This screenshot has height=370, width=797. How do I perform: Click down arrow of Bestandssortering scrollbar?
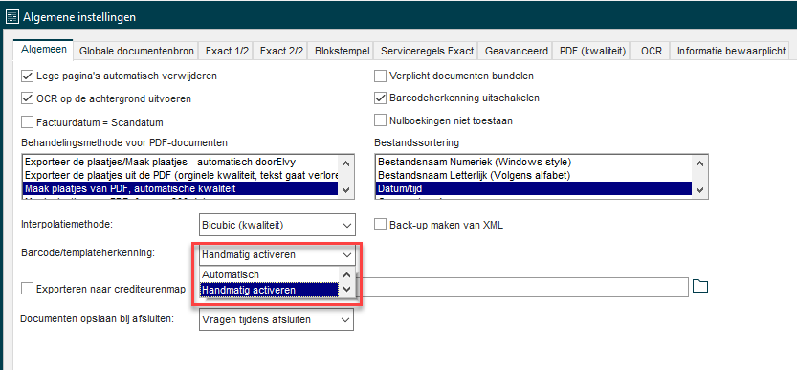[x=700, y=189]
